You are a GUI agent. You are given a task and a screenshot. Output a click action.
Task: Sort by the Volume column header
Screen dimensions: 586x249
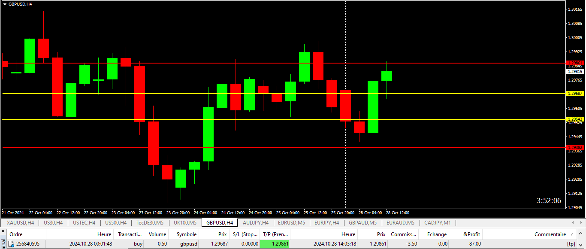click(156, 234)
